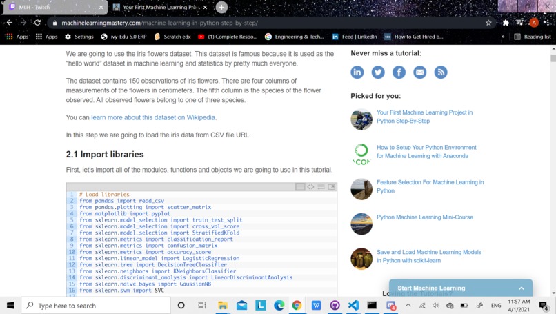
Task: Open code in new window icon
Action: [x=332, y=186]
